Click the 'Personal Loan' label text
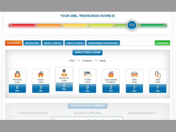The width and height of the screenshot is (176, 132). tap(17, 81)
